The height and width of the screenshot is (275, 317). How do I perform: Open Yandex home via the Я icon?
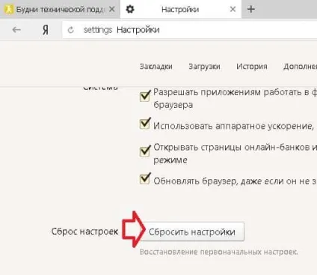point(46,30)
